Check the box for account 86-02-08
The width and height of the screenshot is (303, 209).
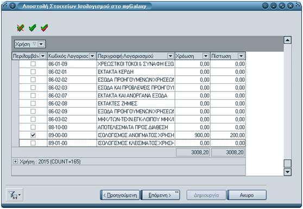[33, 103]
